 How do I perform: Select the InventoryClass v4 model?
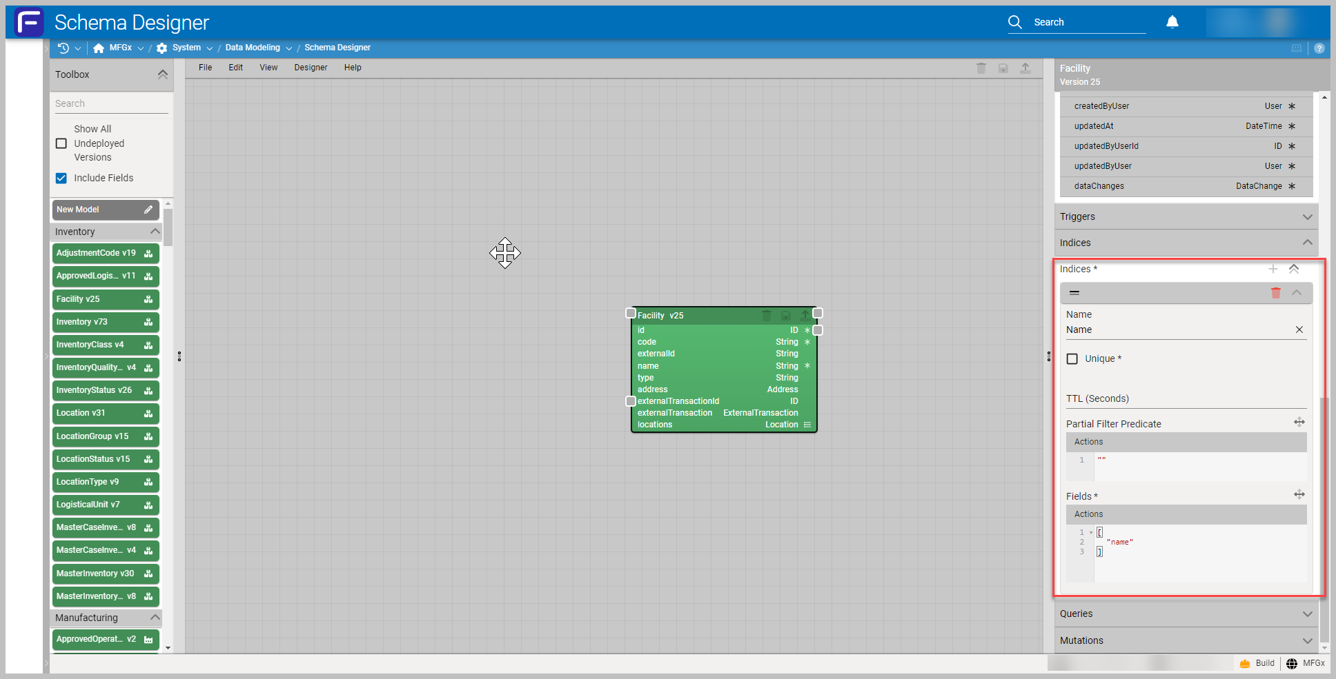point(106,345)
